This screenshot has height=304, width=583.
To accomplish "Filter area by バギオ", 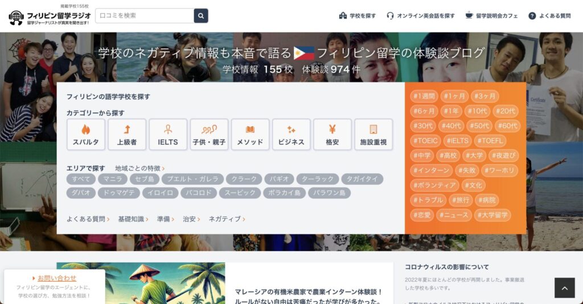I will pos(279,179).
